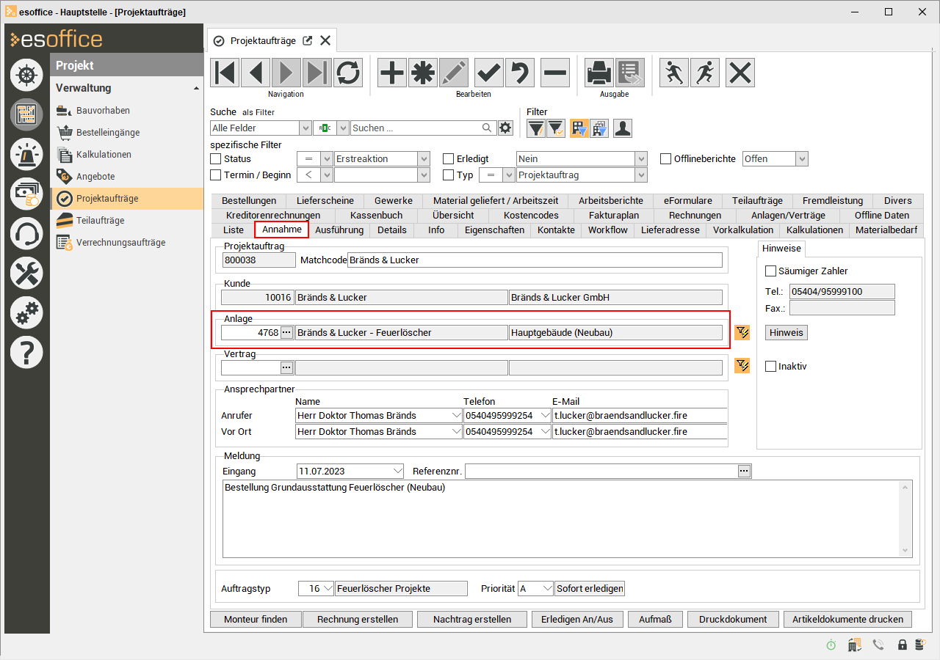This screenshot has width=940, height=660.
Task: Expand the Alle Felder search dropdown
Action: point(305,128)
